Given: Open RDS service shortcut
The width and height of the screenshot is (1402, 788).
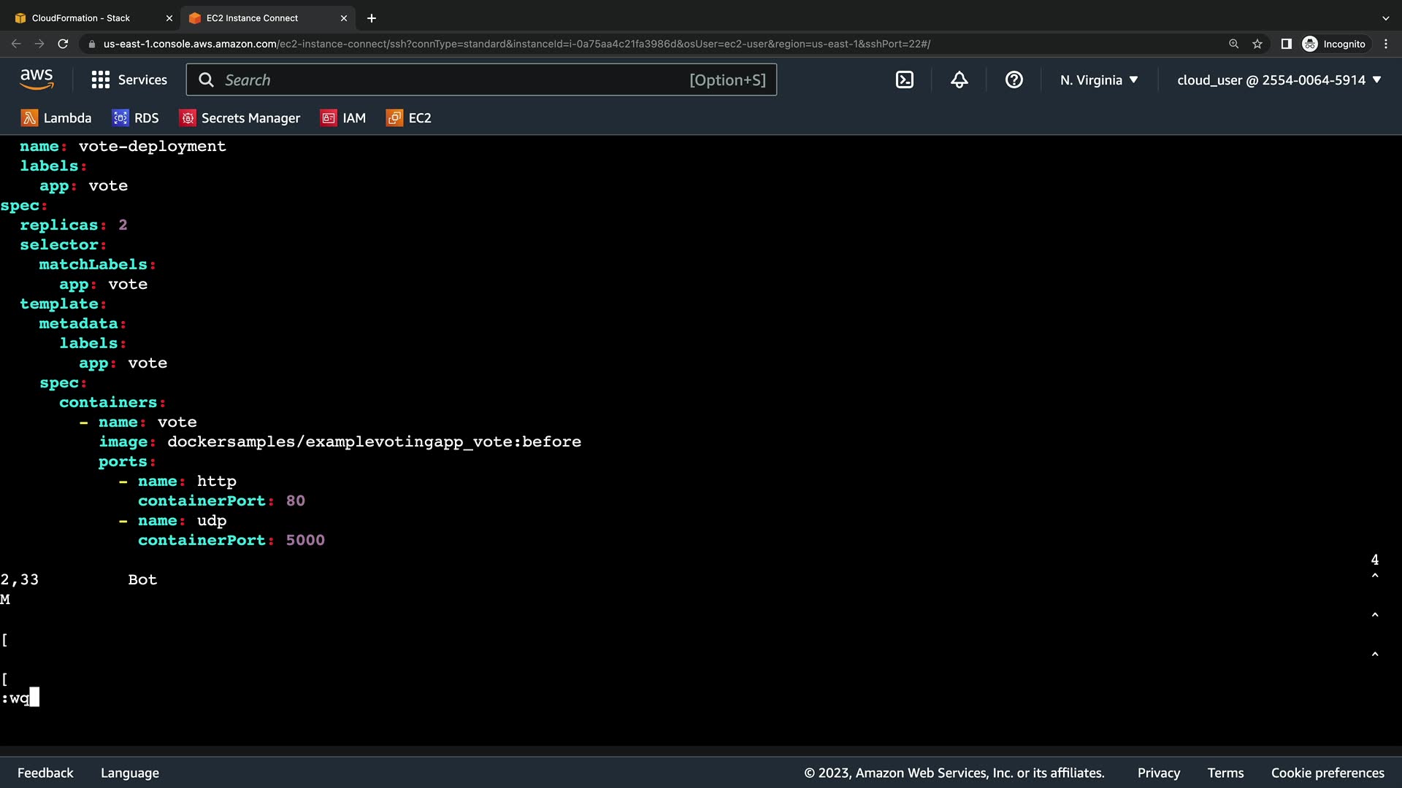Looking at the screenshot, I should (x=135, y=118).
